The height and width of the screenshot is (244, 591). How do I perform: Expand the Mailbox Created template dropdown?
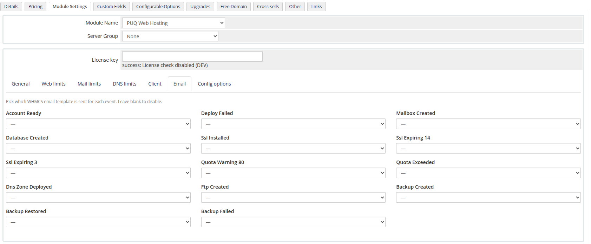click(488, 124)
